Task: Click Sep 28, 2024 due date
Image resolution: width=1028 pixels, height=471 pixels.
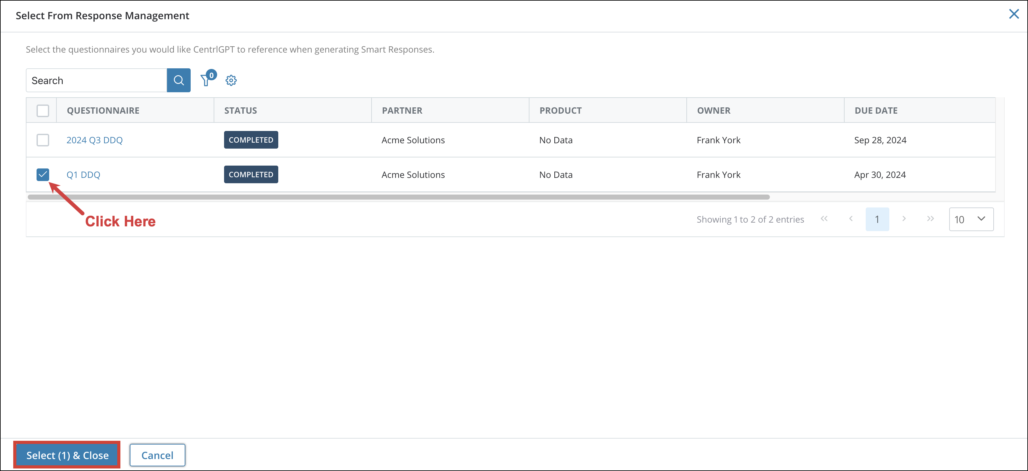Action: [880, 140]
